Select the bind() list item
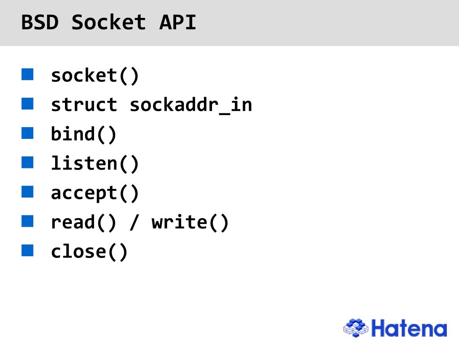This screenshot has width=459, height=344. (83, 134)
